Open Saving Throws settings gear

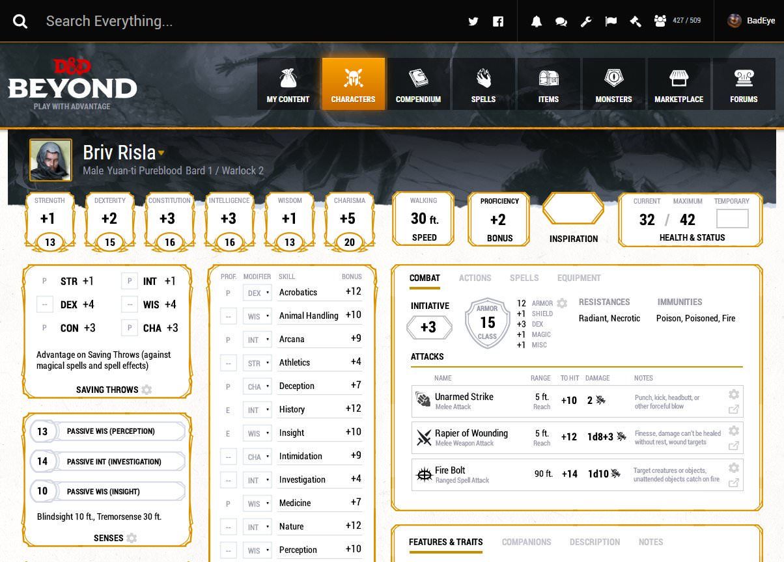click(147, 390)
